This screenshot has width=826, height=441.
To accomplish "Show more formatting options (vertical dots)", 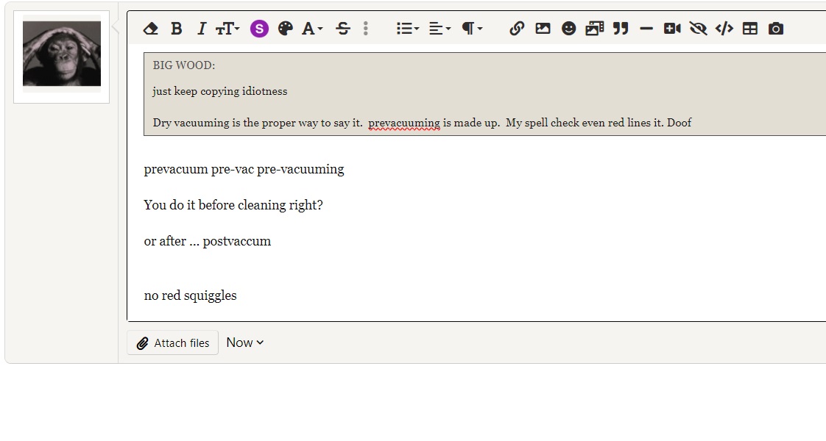I will click(366, 29).
